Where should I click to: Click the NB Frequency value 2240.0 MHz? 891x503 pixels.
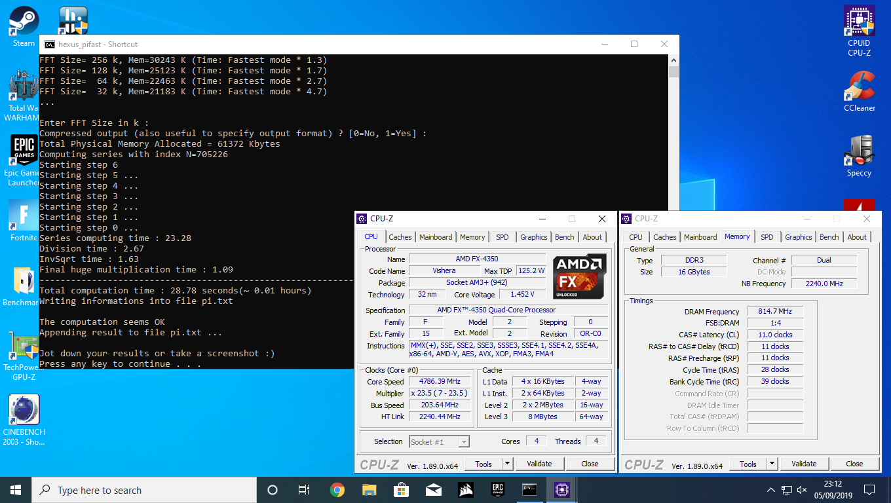click(x=824, y=284)
